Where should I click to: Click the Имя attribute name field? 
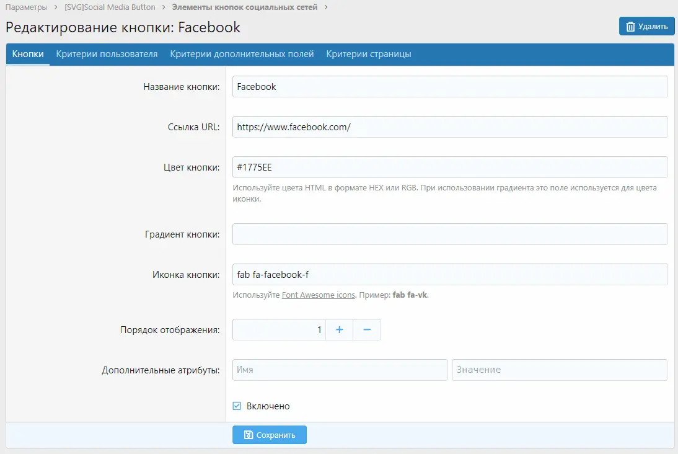(x=340, y=370)
